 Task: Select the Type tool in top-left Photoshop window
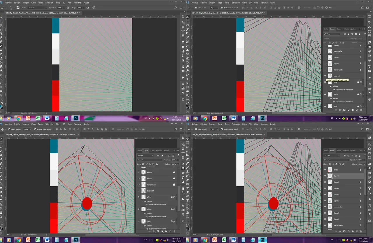click(x=1, y=79)
